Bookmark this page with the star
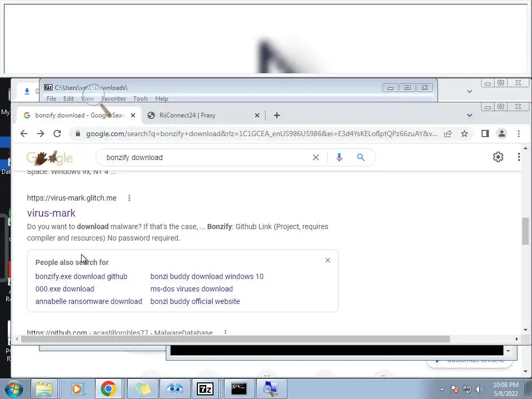 tap(464, 134)
